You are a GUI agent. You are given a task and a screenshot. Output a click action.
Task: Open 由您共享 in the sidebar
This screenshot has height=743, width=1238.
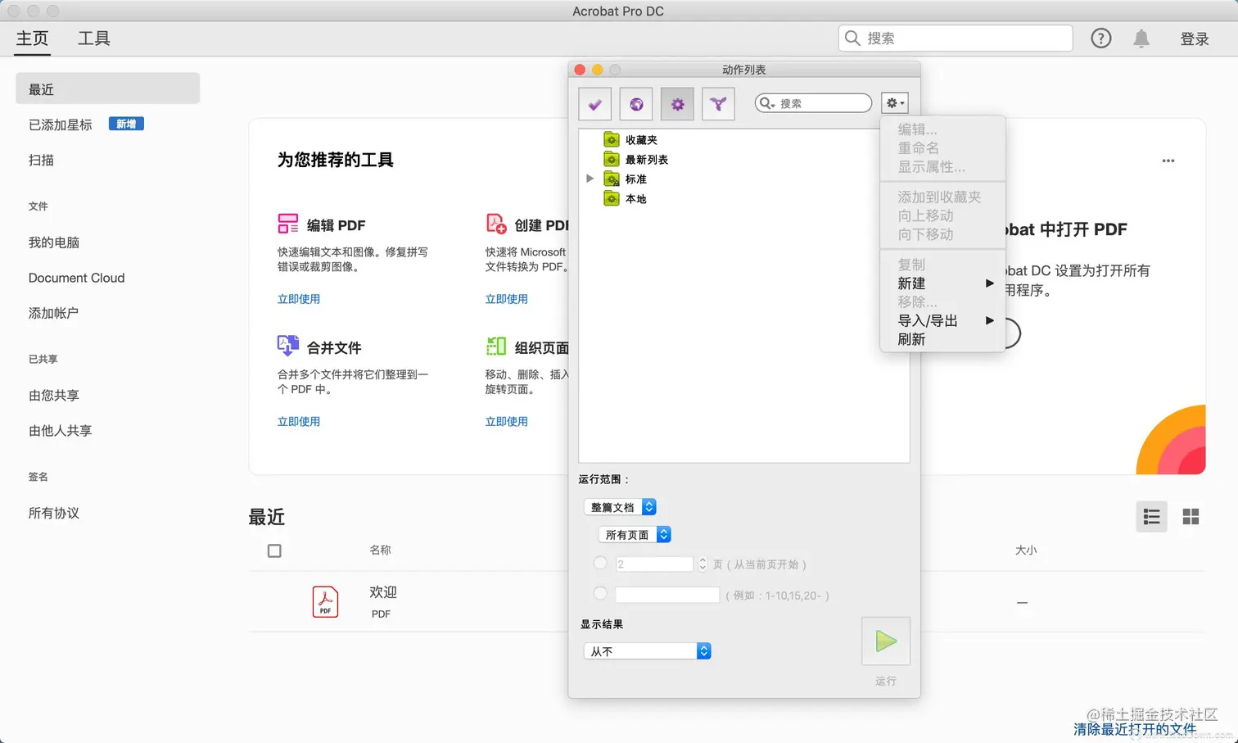54,396
